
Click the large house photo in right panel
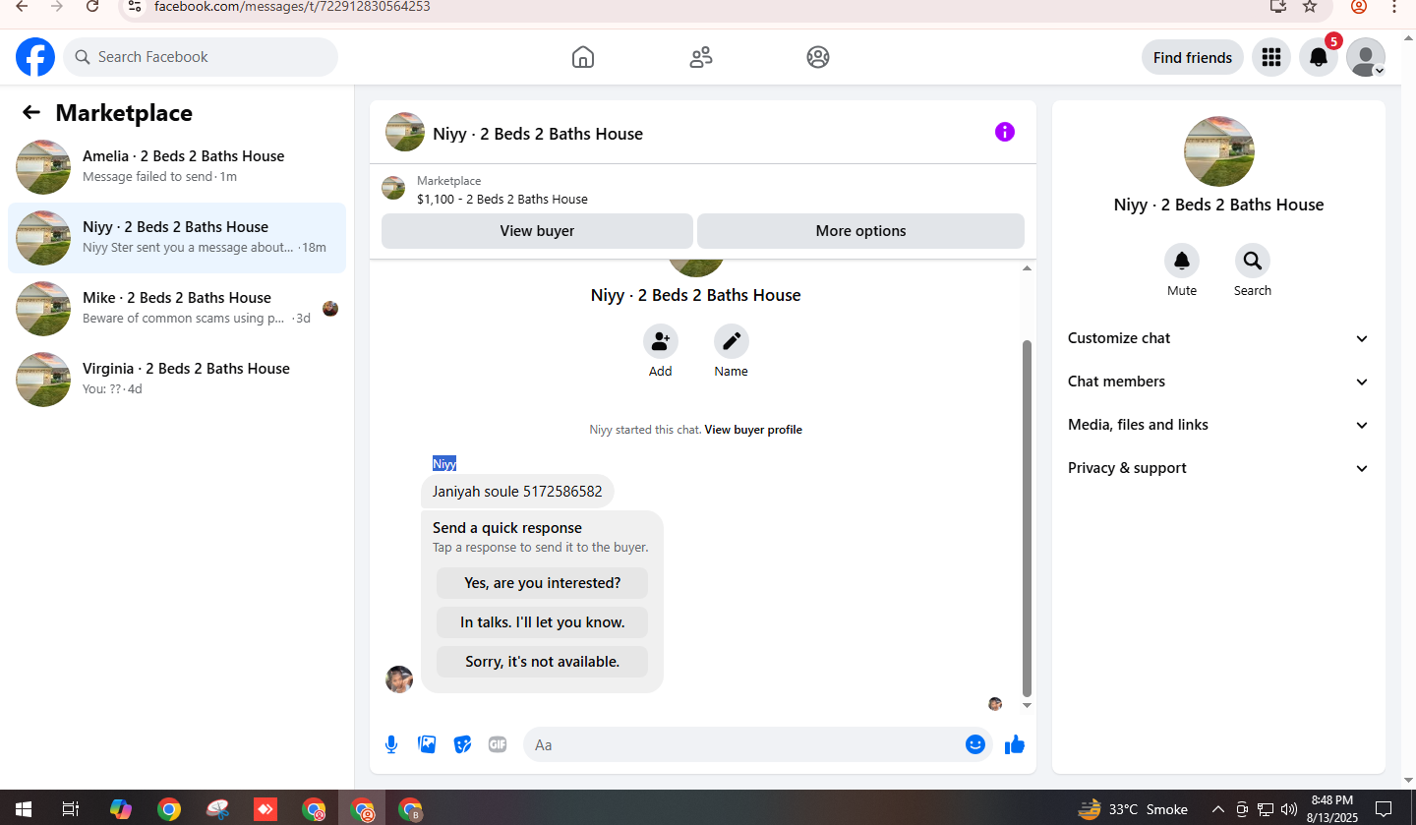(x=1219, y=151)
